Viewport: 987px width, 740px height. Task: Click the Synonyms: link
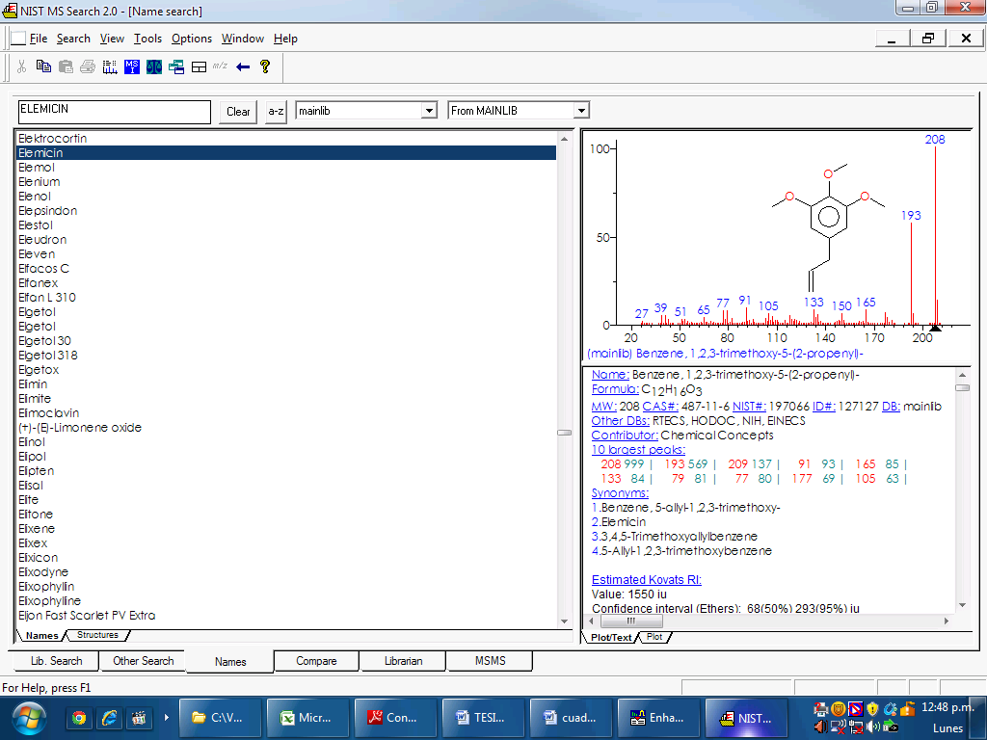[x=620, y=492]
